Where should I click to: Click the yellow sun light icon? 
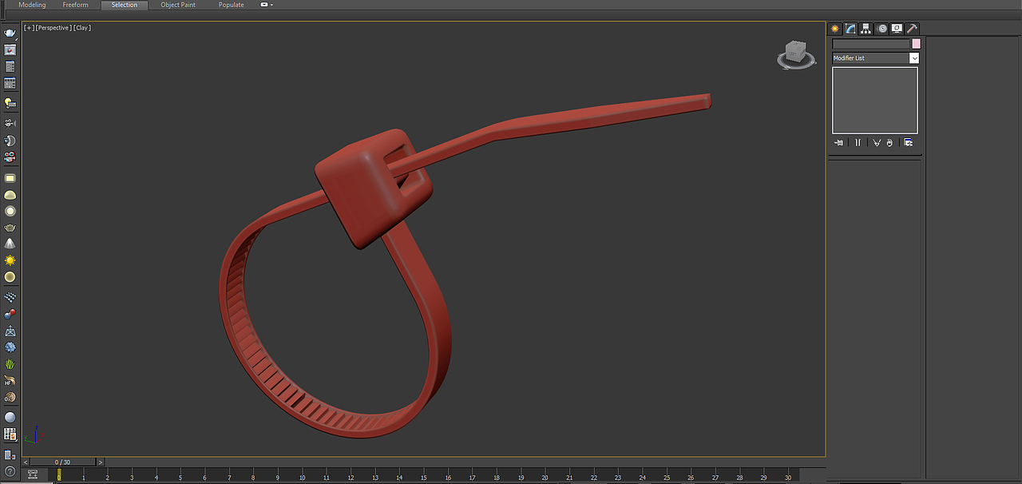10,260
